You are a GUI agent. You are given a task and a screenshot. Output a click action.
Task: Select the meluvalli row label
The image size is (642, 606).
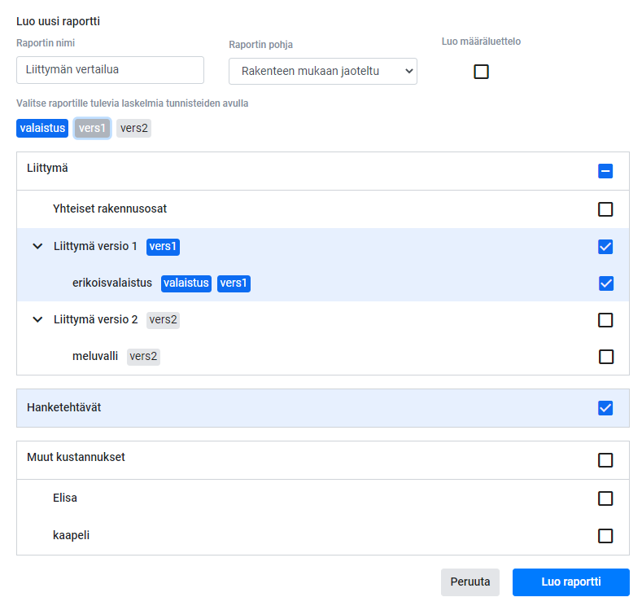95,356
